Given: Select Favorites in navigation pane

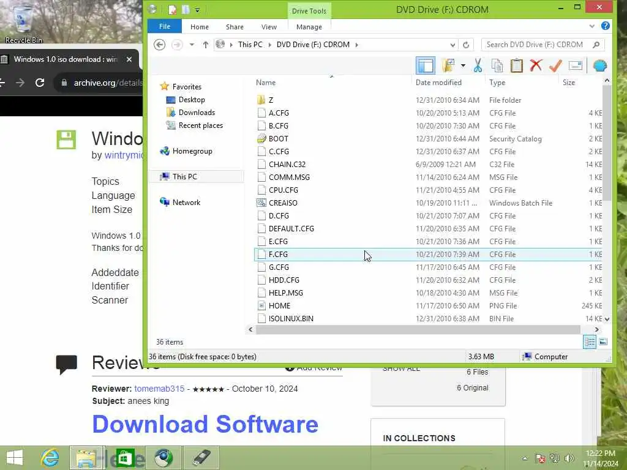Looking at the screenshot, I should coord(187,87).
